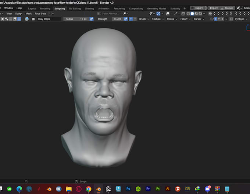The image size is (250, 194).
Task: Toggle strength pressure sensitivity
Action: point(126,19)
